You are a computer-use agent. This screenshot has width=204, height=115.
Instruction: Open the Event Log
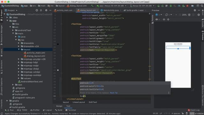point(193,110)
